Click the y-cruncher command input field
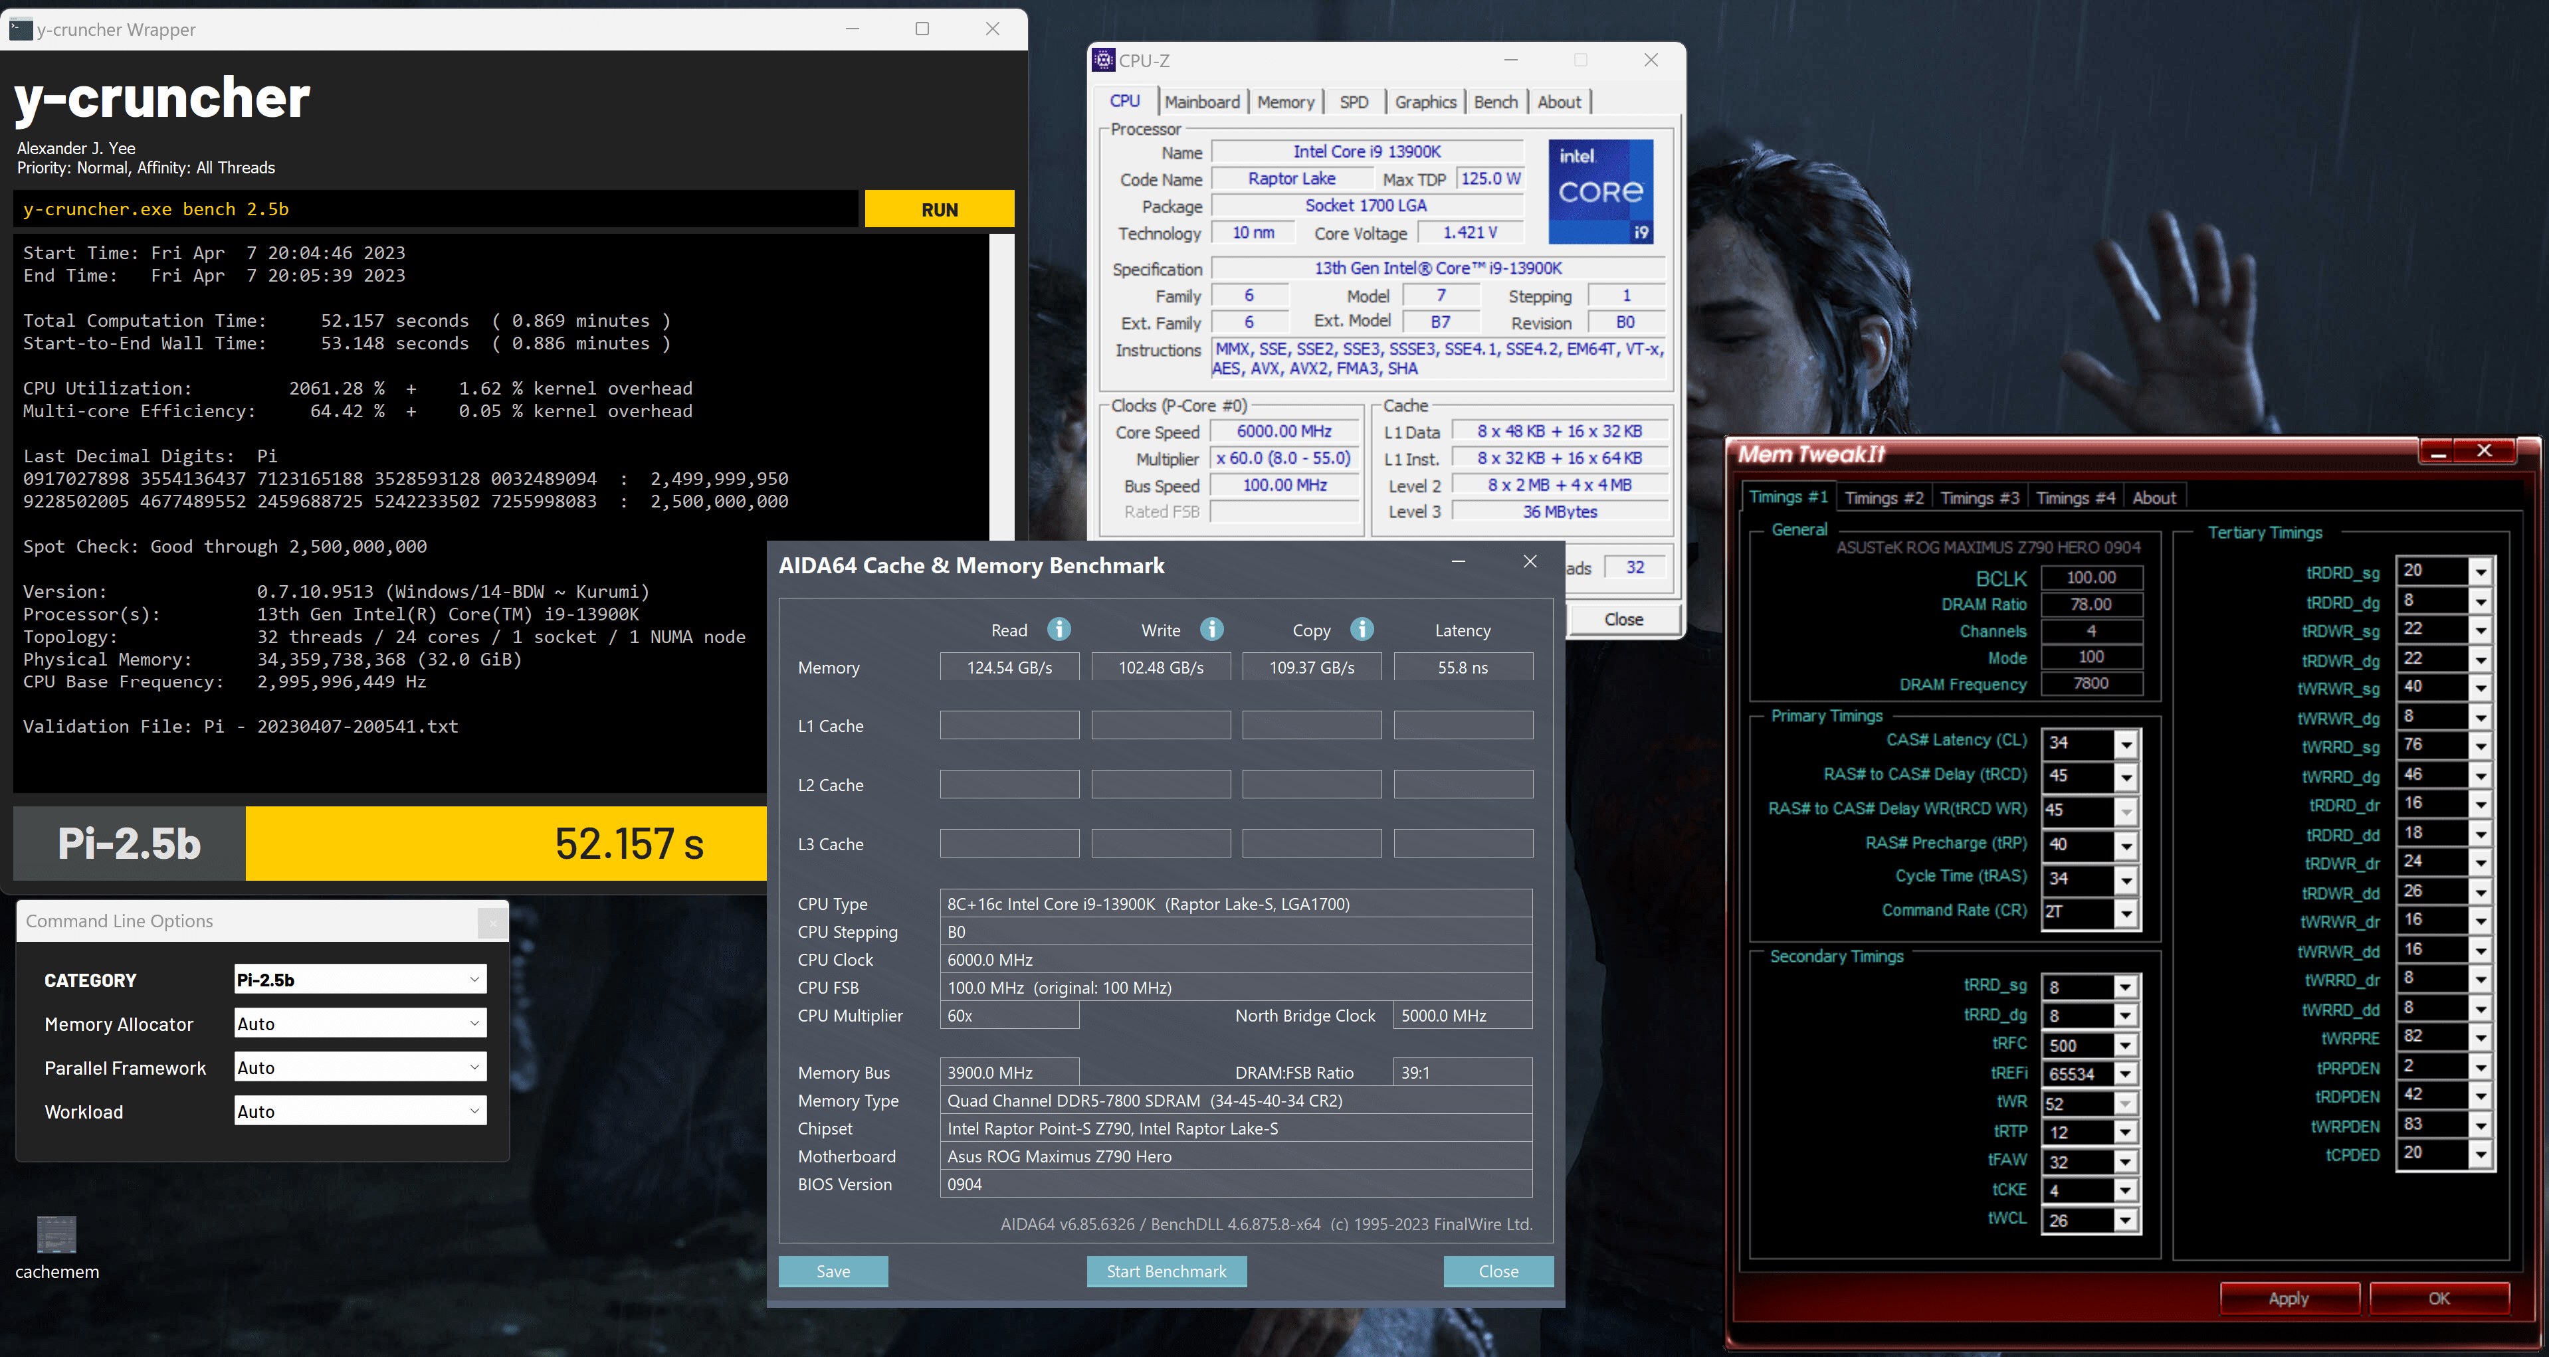 click(435, 210)
